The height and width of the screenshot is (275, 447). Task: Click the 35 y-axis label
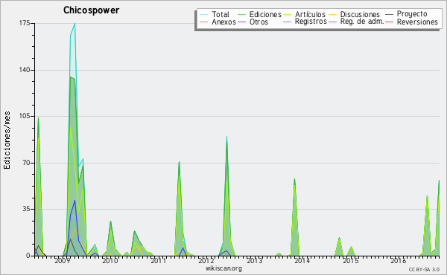[27, 209]
